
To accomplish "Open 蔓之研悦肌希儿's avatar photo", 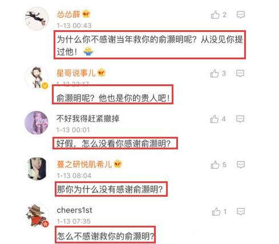I will pos(37,168).
